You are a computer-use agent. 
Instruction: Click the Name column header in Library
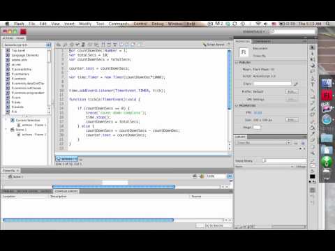[x=264, y=167]
